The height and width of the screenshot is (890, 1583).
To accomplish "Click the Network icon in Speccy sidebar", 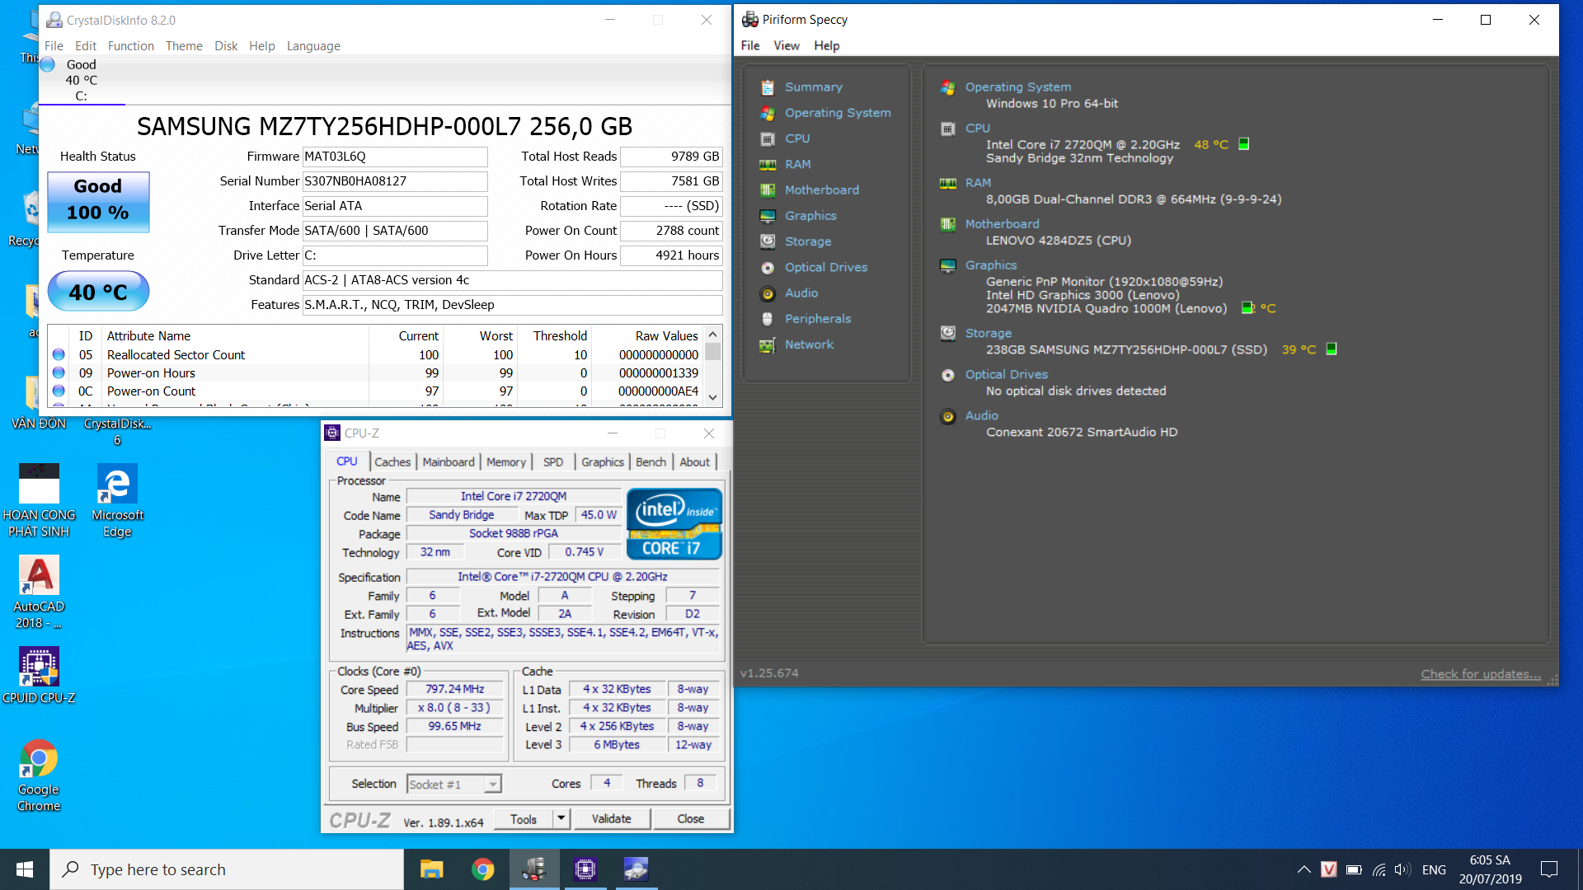I will 768,345.
